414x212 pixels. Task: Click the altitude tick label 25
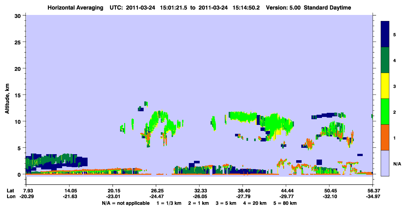point(18,42)
